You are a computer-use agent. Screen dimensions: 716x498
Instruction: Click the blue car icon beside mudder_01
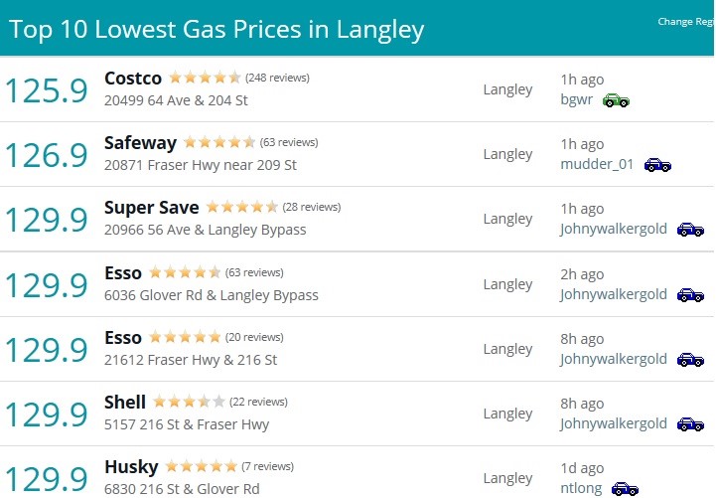(x=657, y=165)
